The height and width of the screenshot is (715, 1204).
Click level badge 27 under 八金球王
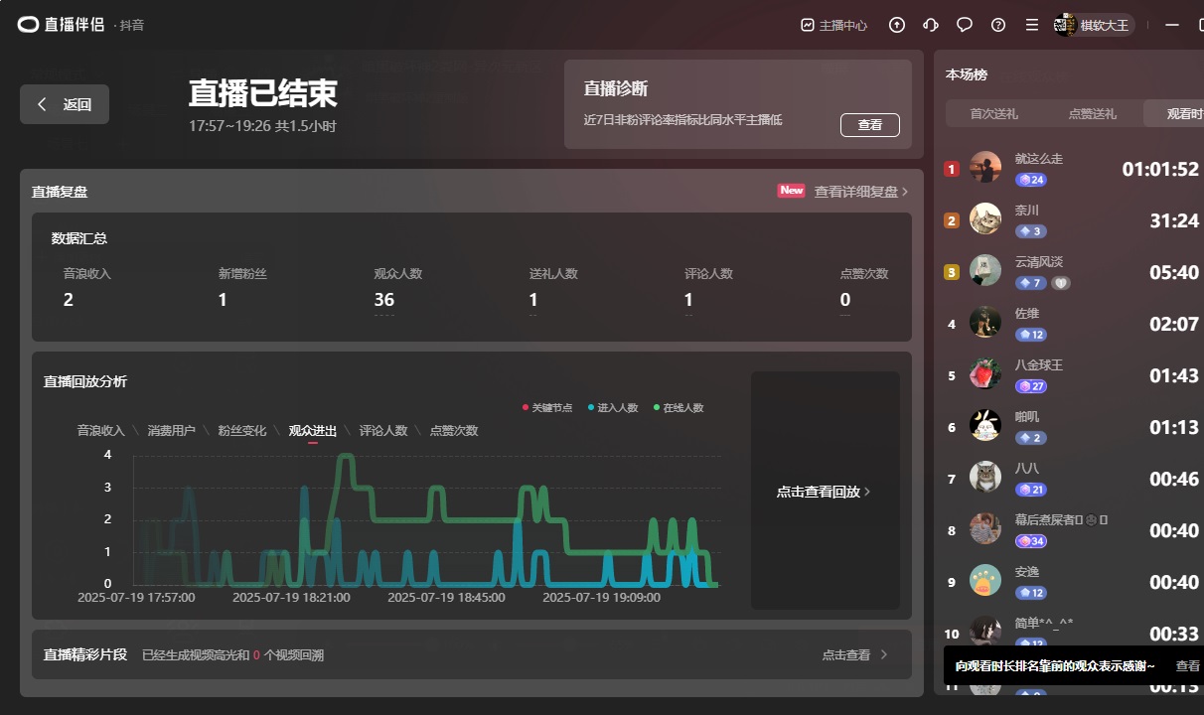pyautogui.click(x=1030, y=386)
